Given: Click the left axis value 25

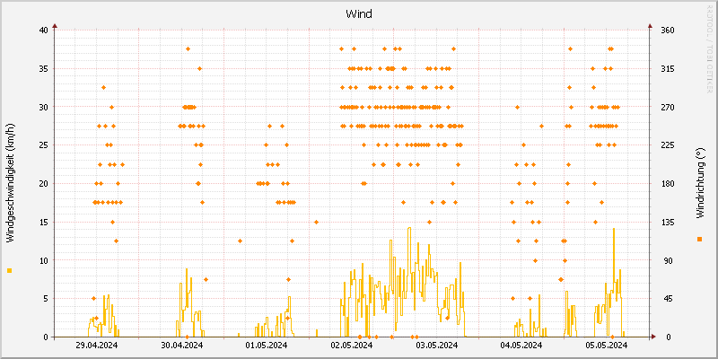Looking at the screenshot, I should pos(43,145).
